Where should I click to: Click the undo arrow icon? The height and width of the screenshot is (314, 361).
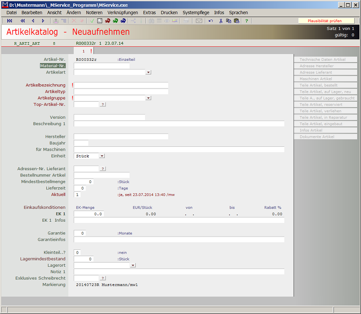coord(211,21)
